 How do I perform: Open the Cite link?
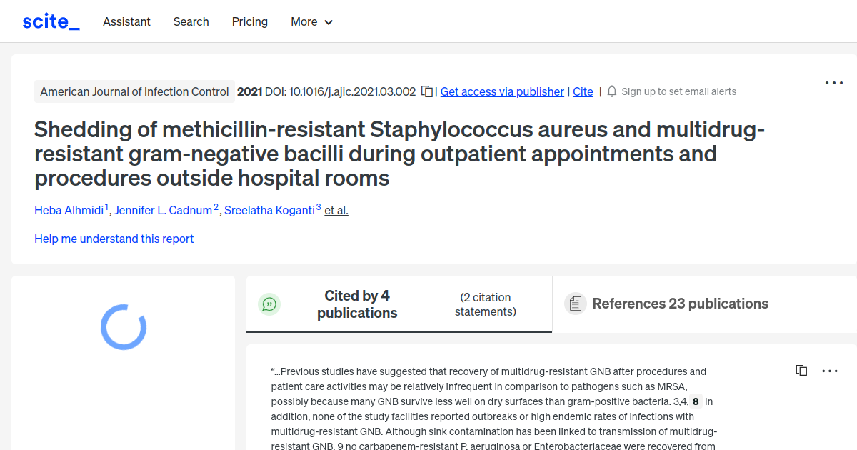pos(583,91)
